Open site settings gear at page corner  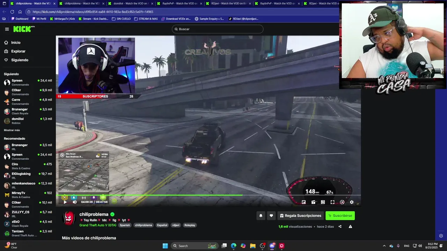point(441,236)
